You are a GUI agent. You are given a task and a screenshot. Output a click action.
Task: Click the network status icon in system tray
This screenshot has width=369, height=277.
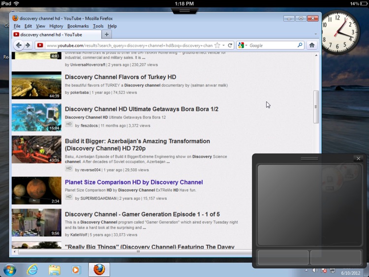pyautogui.click(x=333, y=271)
